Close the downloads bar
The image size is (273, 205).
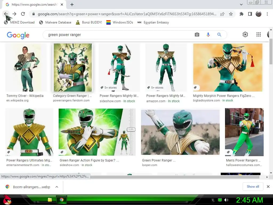tap(268, 187)
